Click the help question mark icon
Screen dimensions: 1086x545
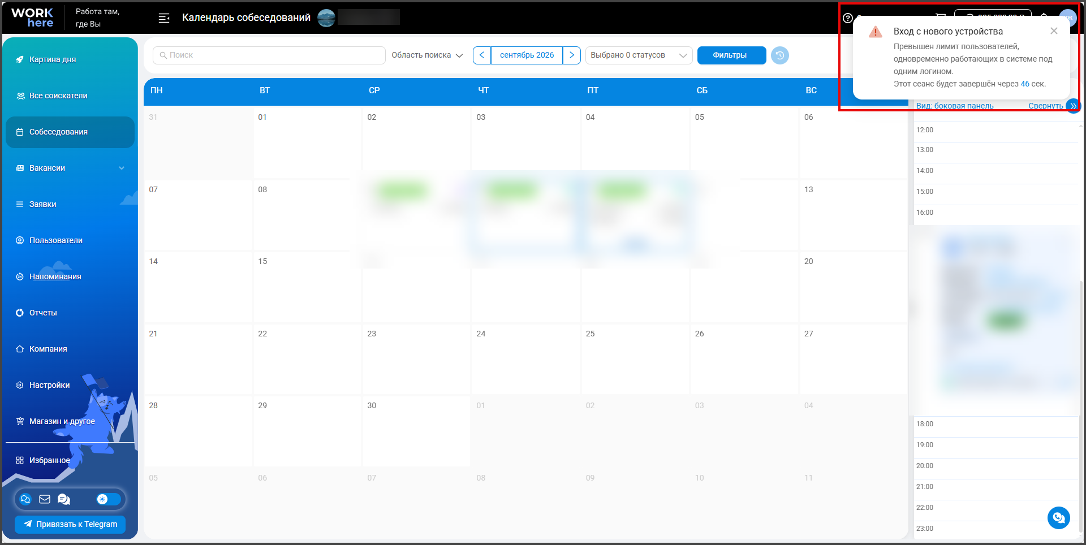(847, 18)
